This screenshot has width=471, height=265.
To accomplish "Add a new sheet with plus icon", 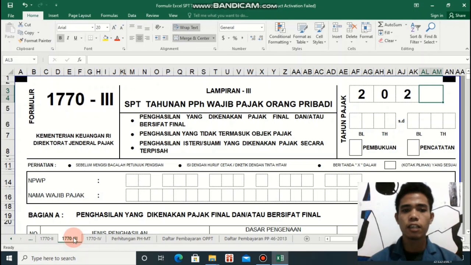I will pos(307,239).
